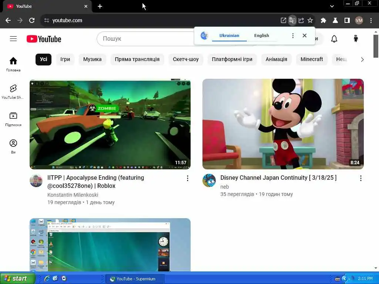Open the tab search dropdown arrow
The image size is (379, 284).
(x=332, y=7)
